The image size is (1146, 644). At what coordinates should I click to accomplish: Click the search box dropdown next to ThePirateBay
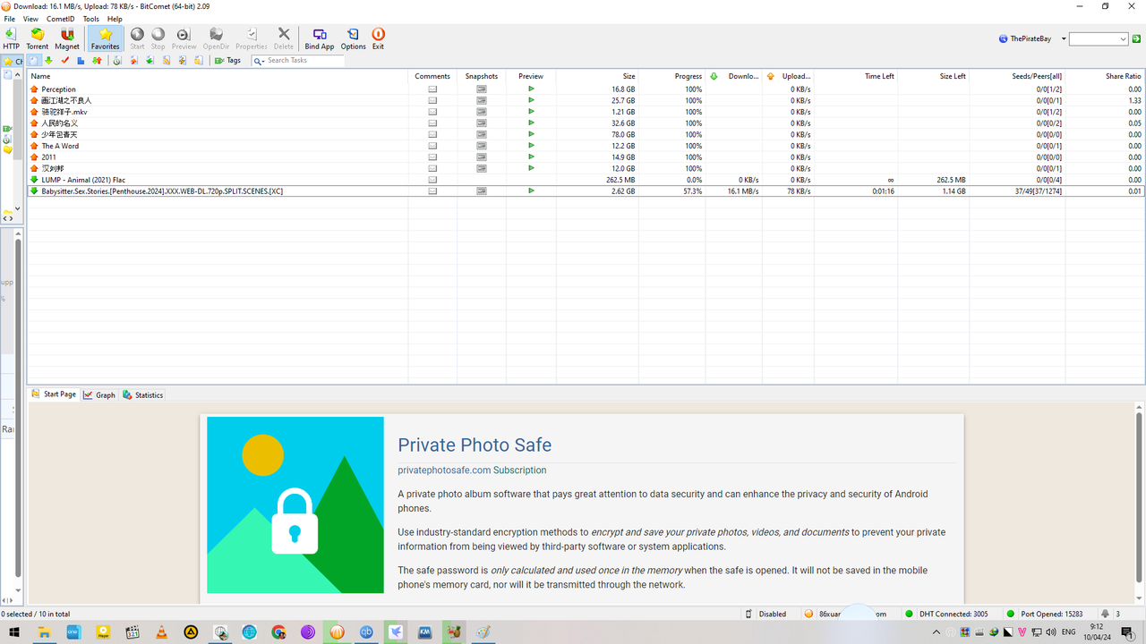click(x=1124, y=39)
